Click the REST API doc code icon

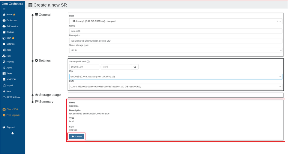pos(4,97)
